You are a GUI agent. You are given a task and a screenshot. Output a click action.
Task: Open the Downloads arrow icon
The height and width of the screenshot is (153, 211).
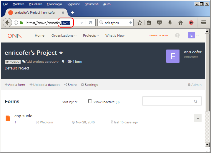(170, 23)
